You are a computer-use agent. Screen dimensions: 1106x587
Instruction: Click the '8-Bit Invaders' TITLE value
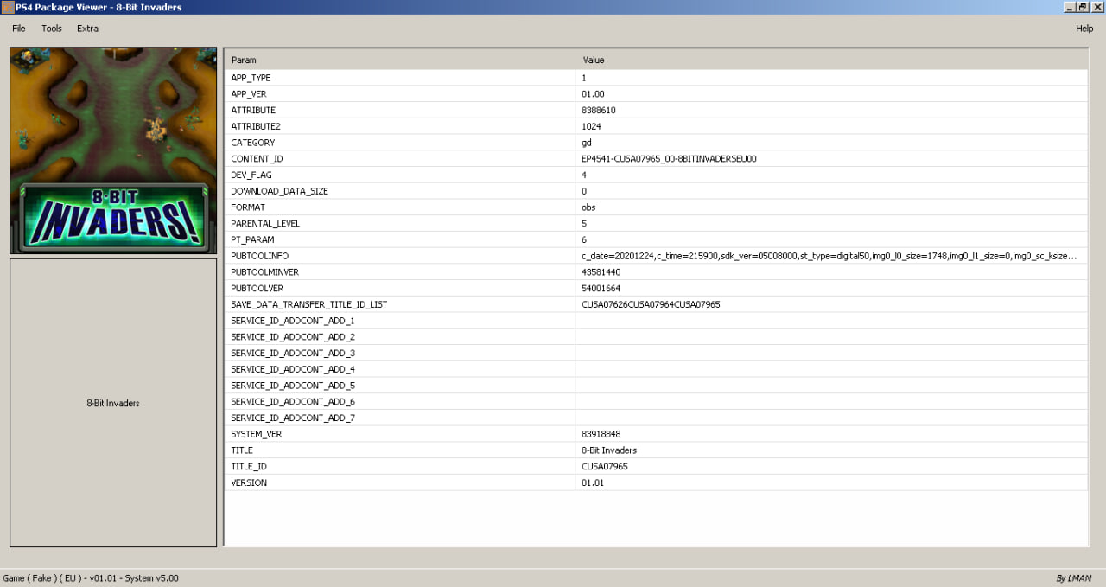(609, 450)
